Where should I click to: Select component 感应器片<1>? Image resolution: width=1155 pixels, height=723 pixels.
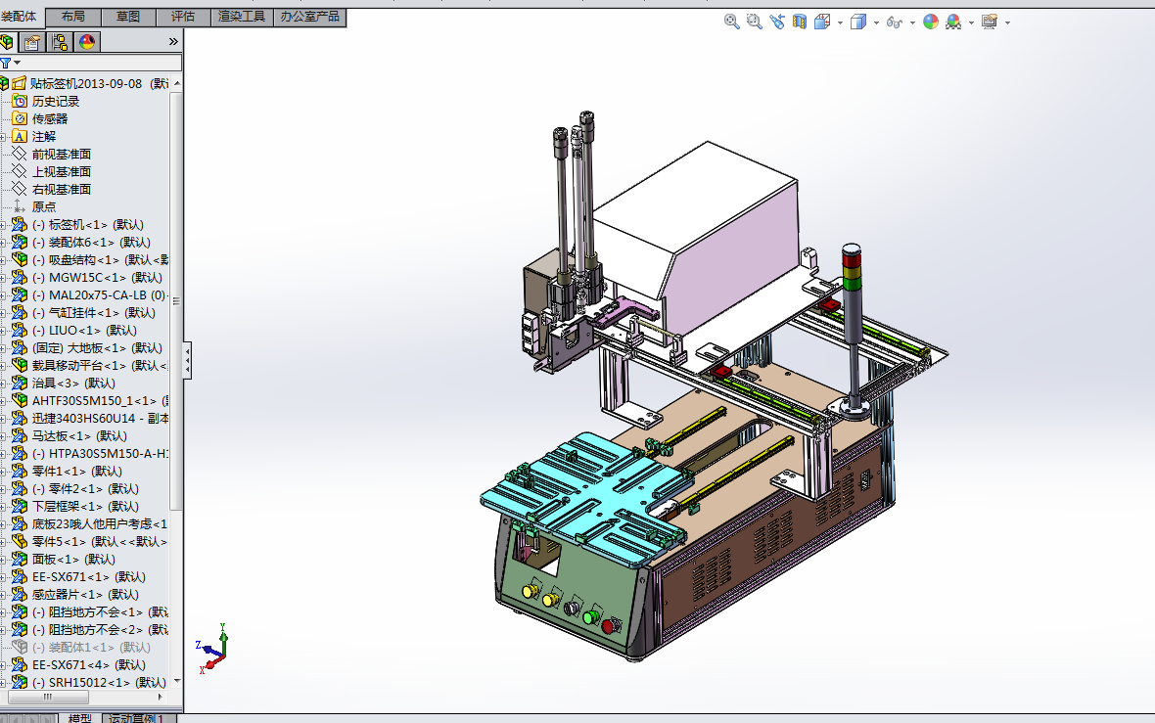85,595
